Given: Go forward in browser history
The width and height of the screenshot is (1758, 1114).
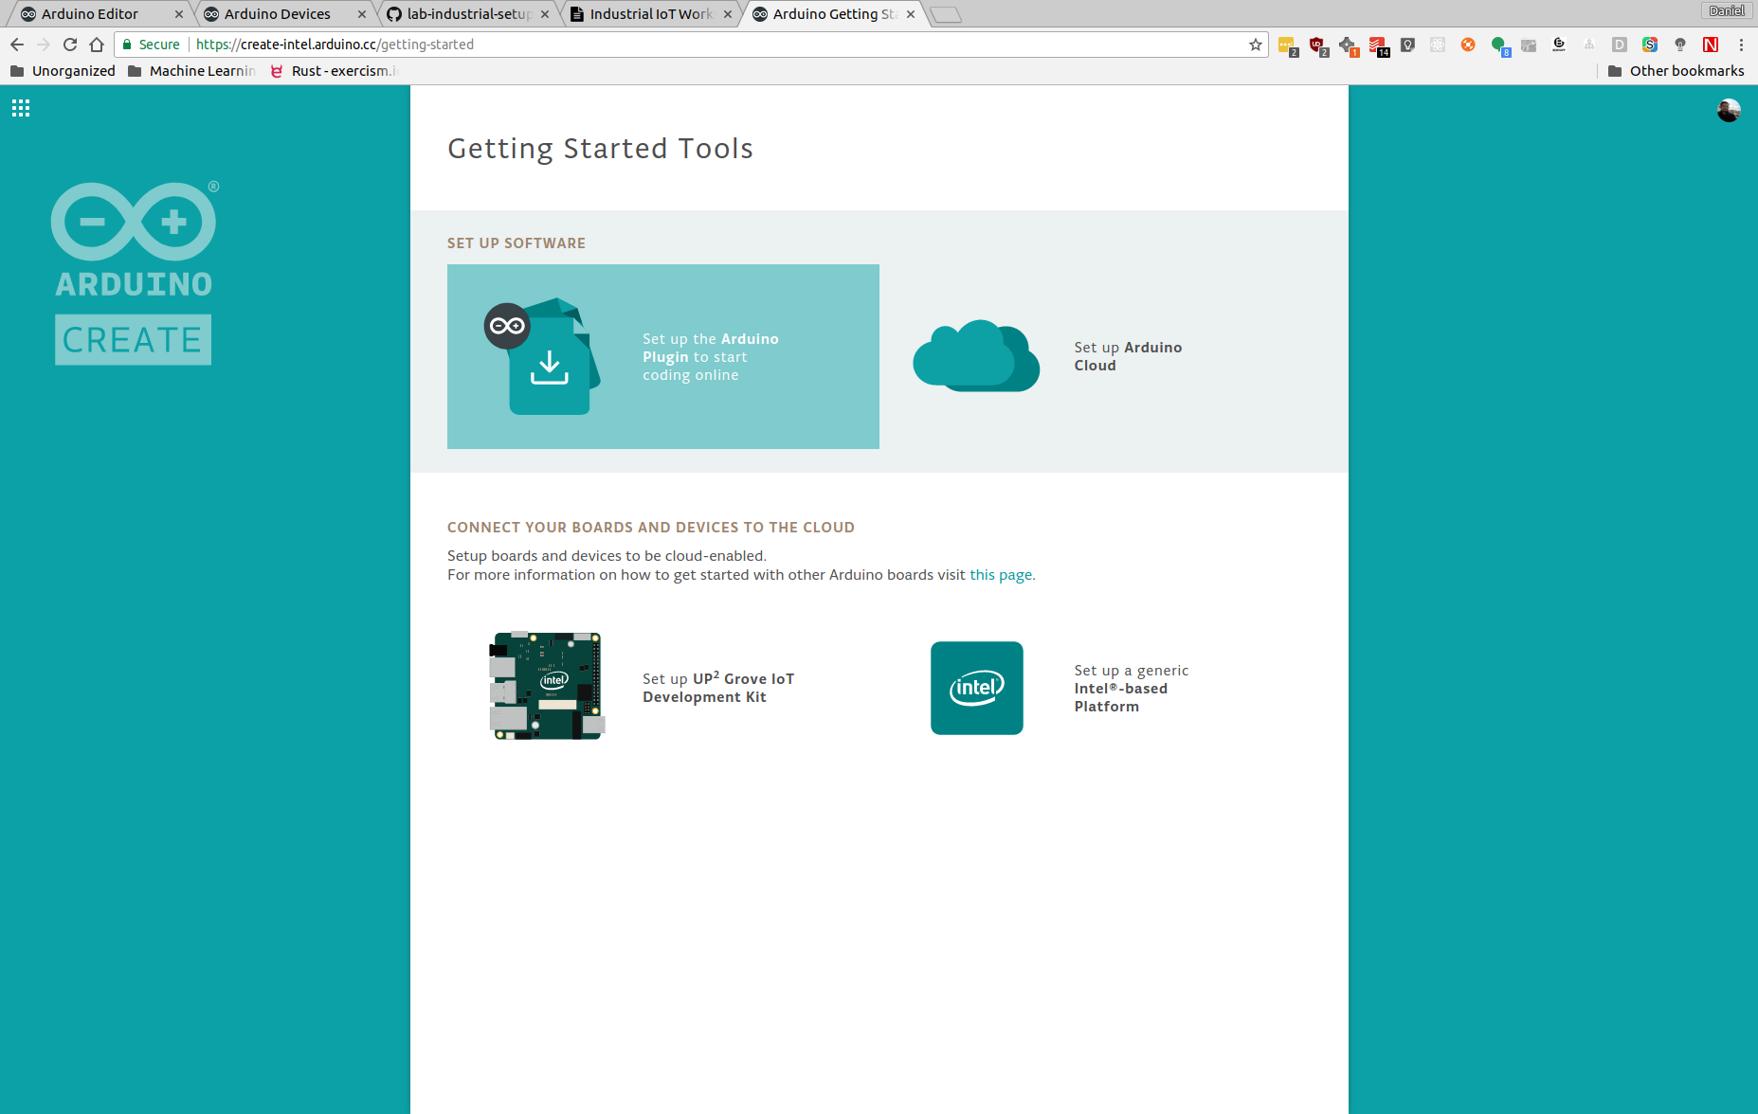Looking at the screenshot, I should click(x=44, y=45).
